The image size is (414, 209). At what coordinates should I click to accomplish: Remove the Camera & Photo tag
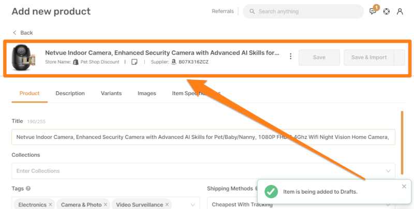pos(105,205)
